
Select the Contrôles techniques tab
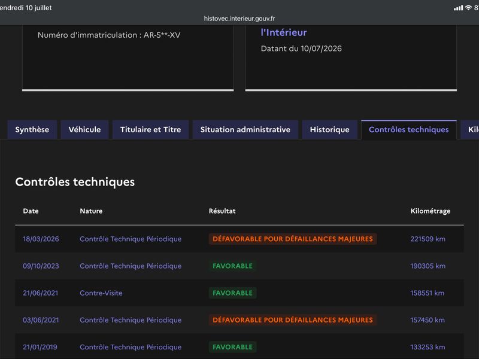pyautogui.click(x=409, y=130)
